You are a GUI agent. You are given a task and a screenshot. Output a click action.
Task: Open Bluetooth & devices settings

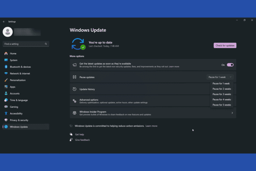point(26,67)
